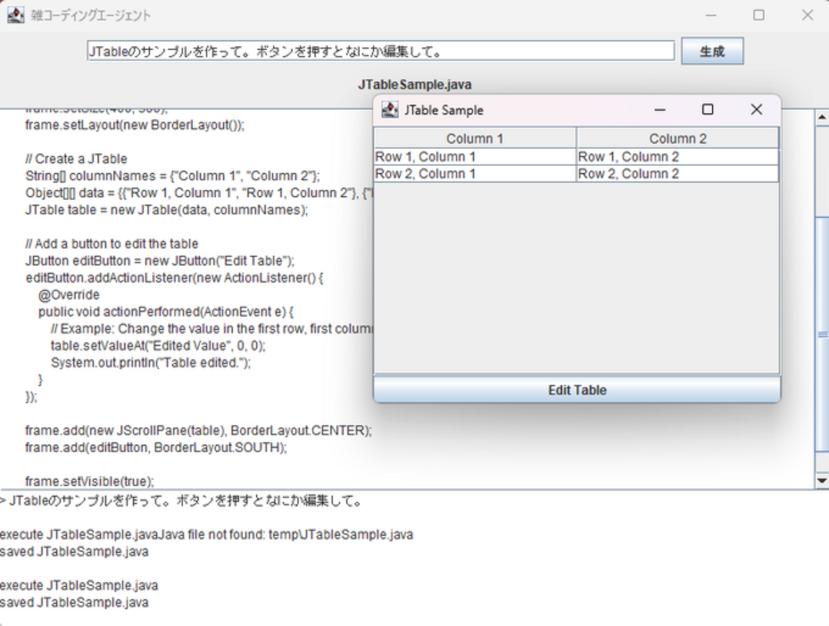Click code line "public void actionPerformed(ActionEvent e) {"

166,311
